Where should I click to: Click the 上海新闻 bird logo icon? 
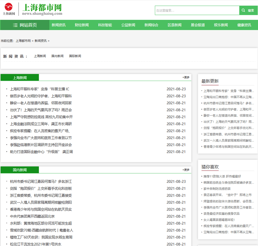pyautogui.click(x=9, y=6)
